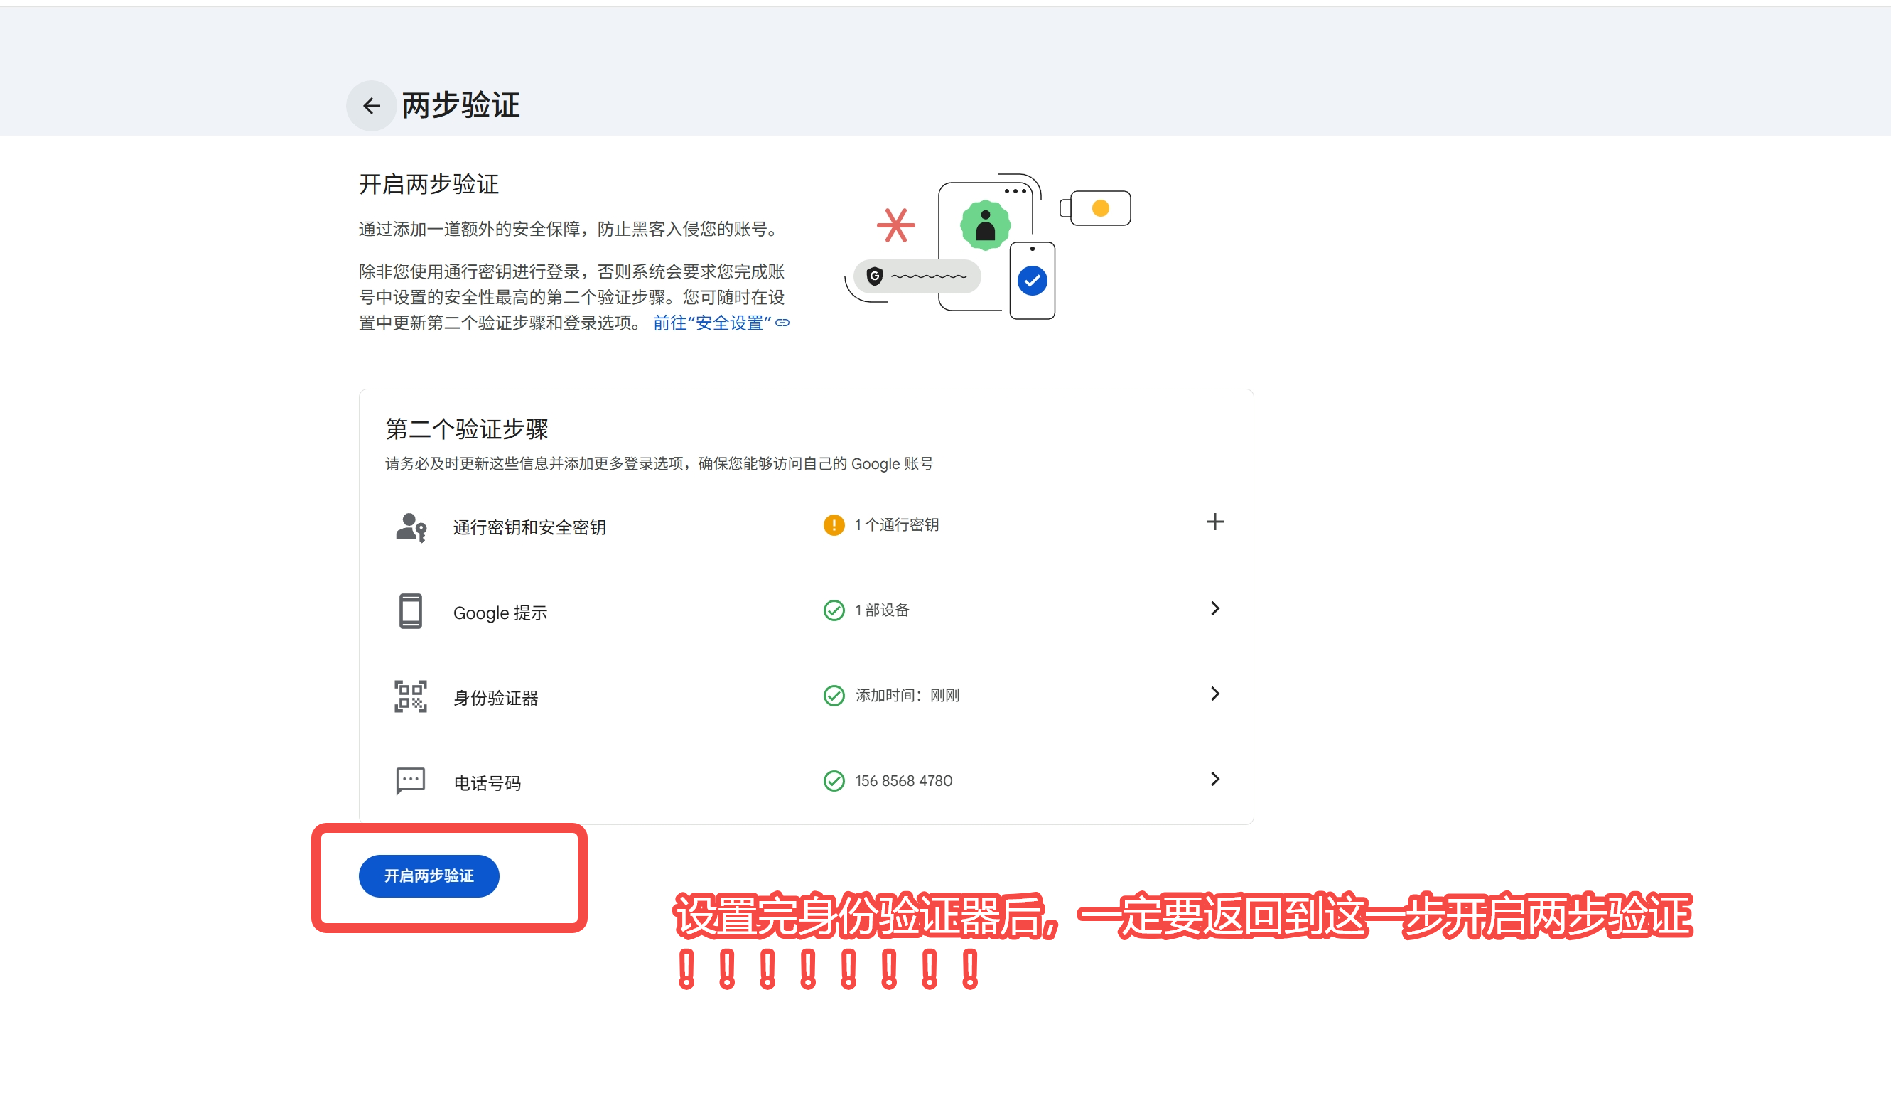The image size is (1891, 1115).
Task: Click the orange warning icon beside 1 个通行密钥
Action: pyautogui.click(x=833, y=525)
